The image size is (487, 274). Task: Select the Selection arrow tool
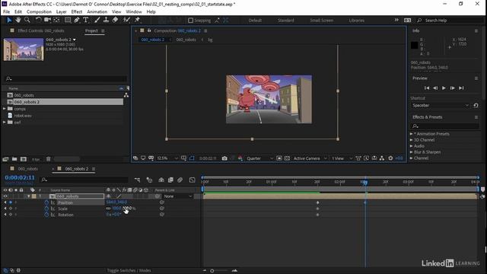click(x=9, y=20)
